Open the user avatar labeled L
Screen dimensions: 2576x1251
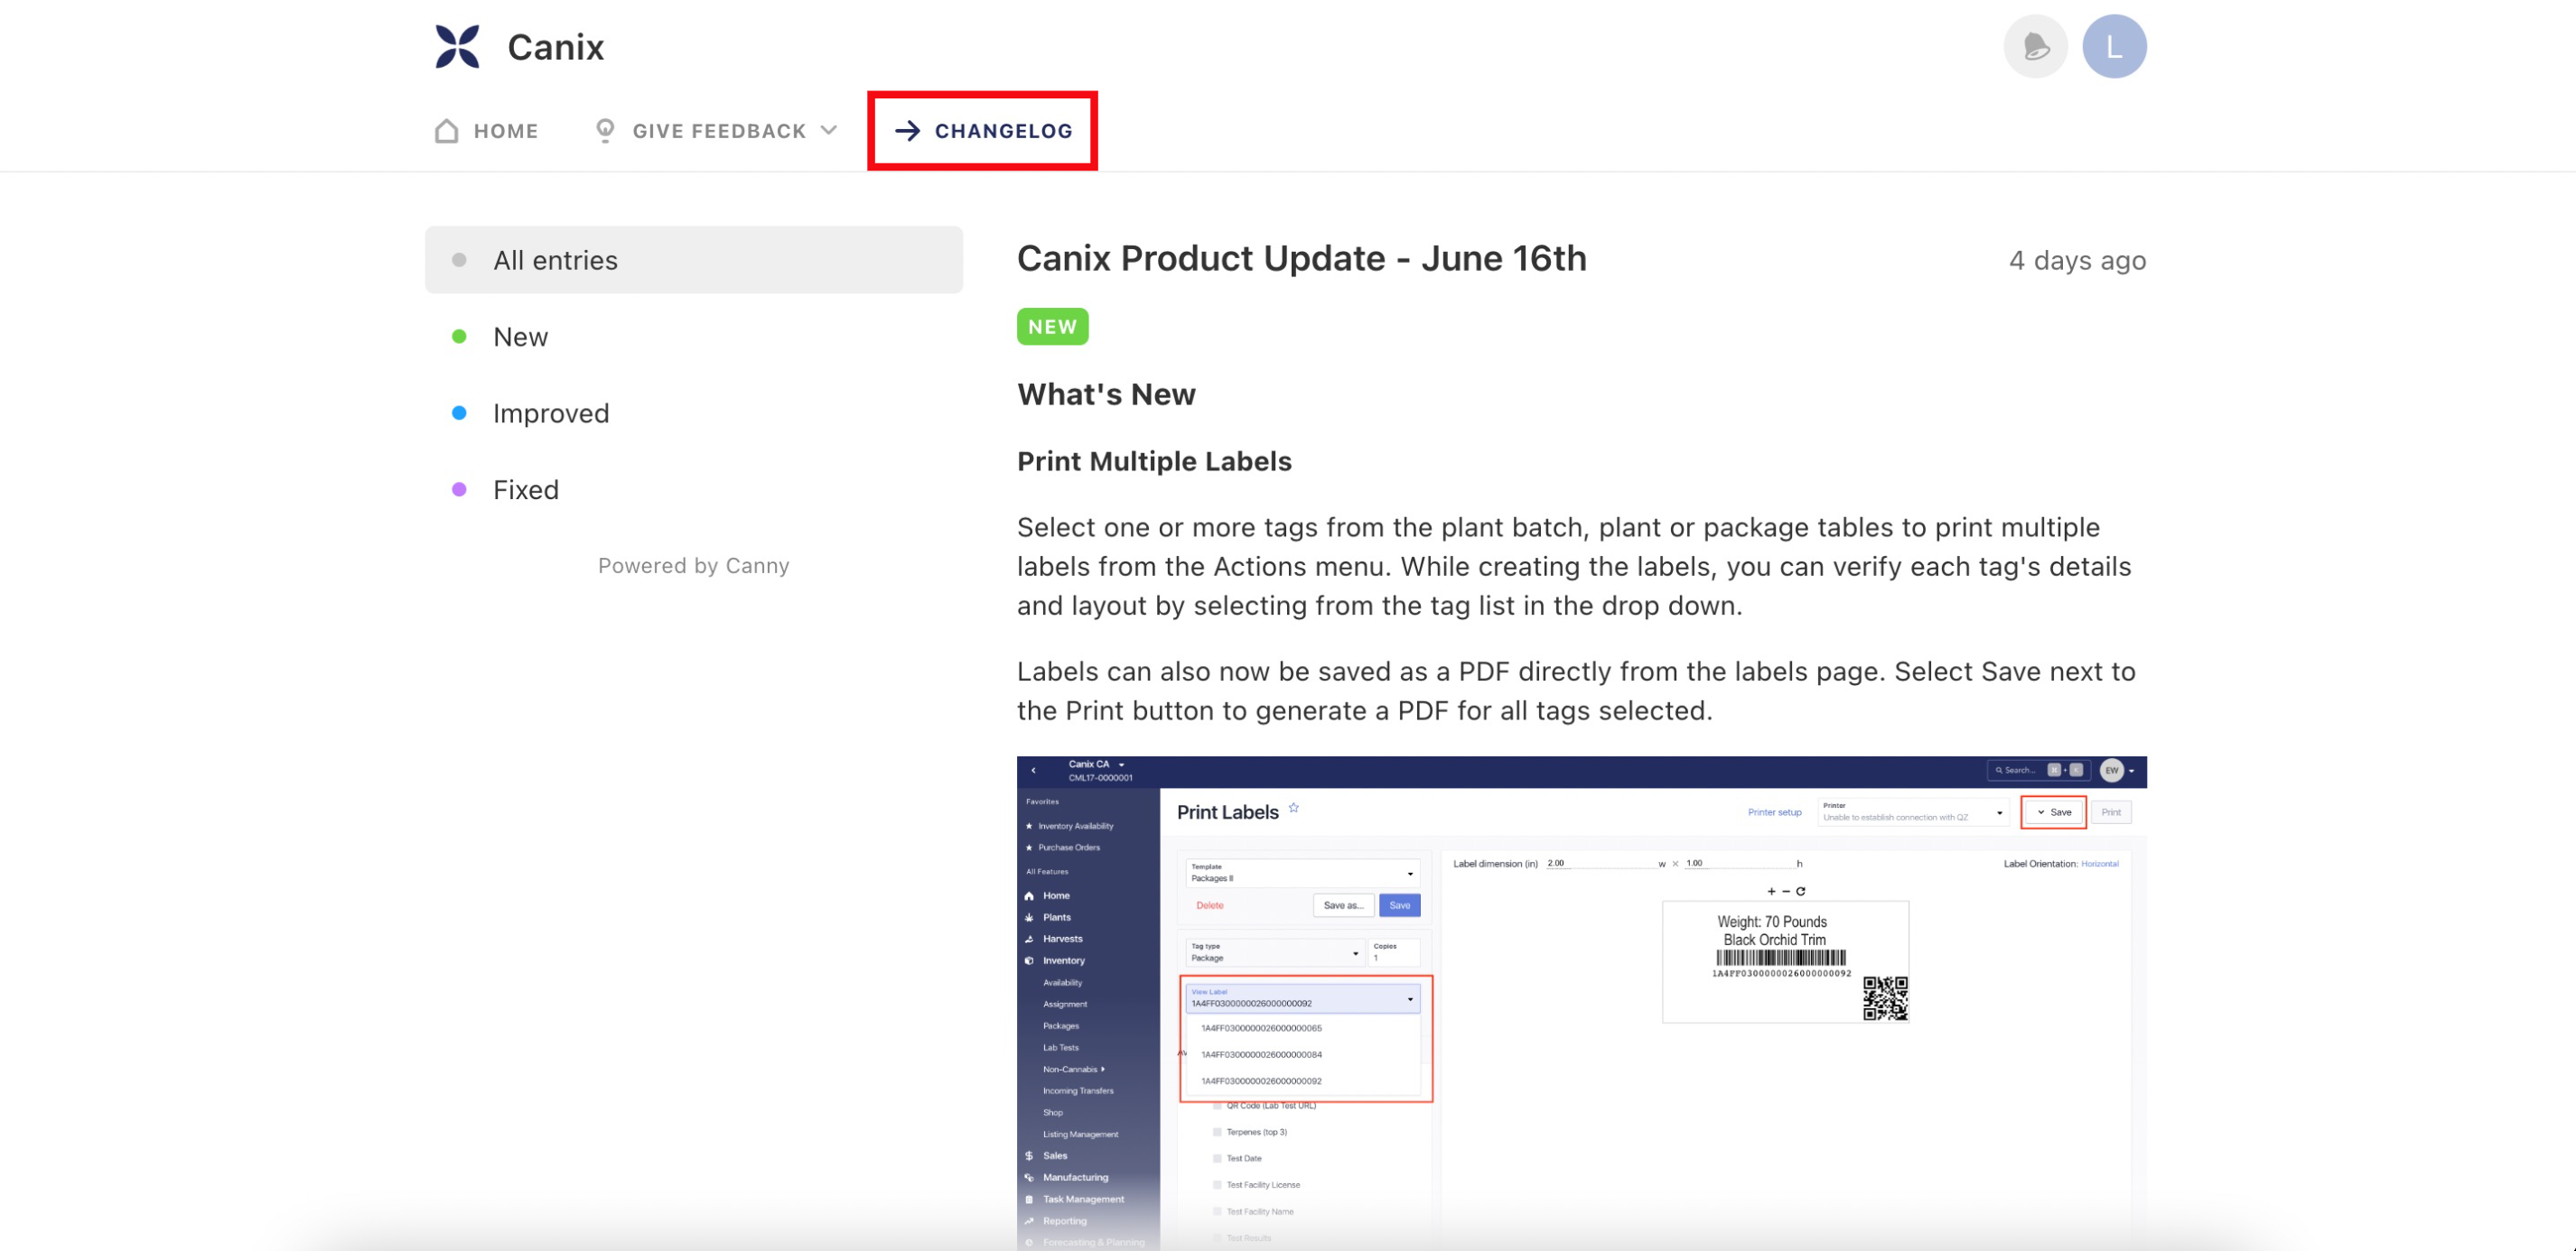[2114, 46]
